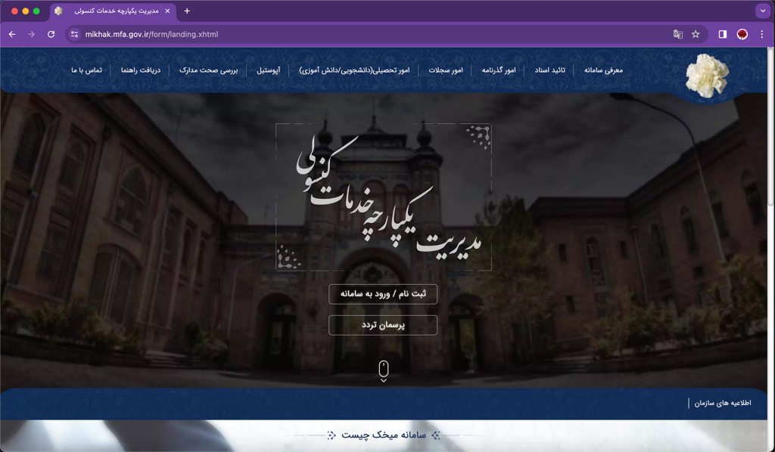This screenshot has width=775, height=452.
Task: View site information icon in address bar
Action: (74, 34)
